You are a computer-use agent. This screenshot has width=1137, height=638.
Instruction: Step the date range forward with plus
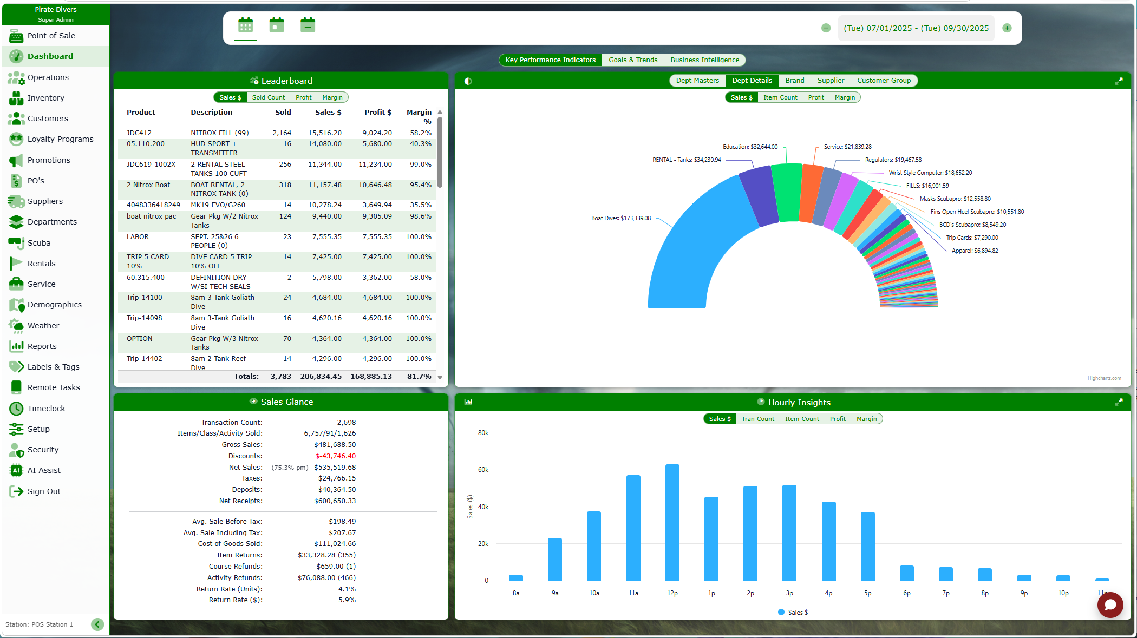tap(1007, 28)
